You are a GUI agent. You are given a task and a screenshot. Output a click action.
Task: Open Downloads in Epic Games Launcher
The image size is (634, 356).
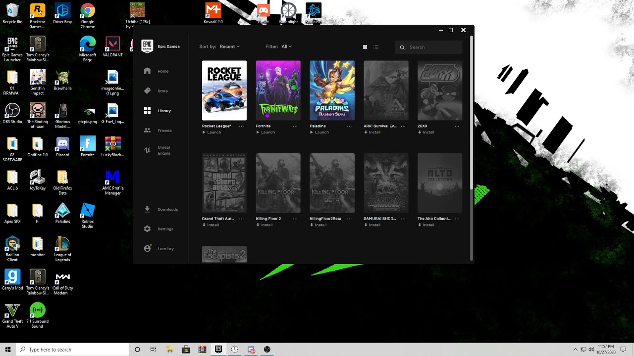tap(161, 209)
